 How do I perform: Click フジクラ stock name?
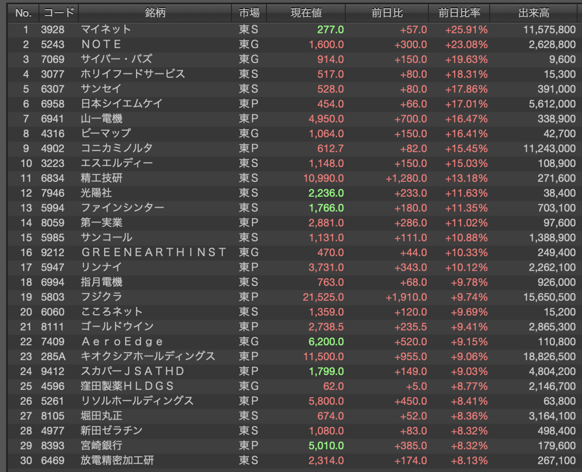101,297
